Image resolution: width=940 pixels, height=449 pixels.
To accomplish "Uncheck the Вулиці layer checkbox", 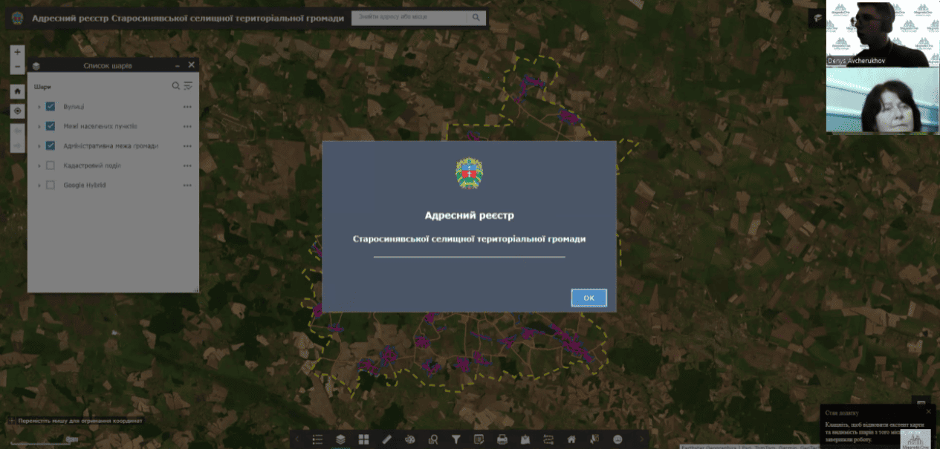I will tap(51, 106).
